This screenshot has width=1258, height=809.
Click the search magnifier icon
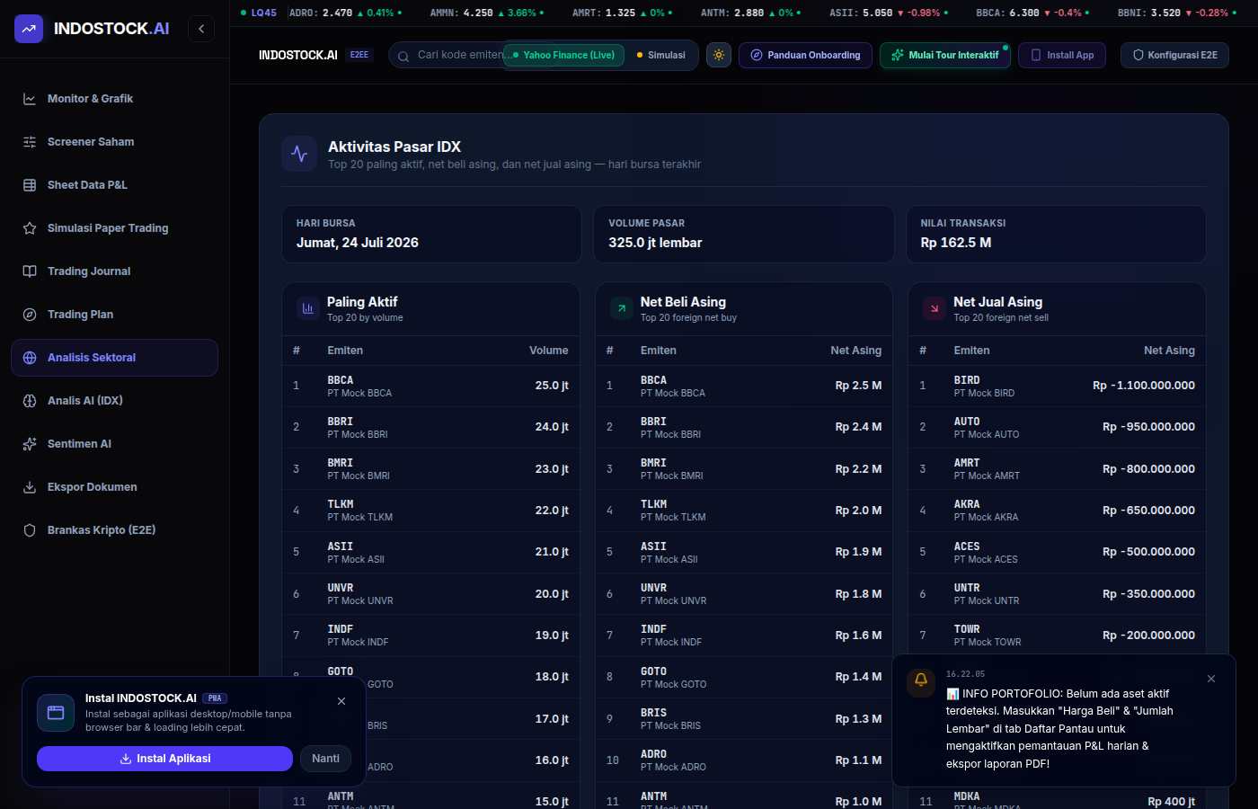tap(403, 56)
